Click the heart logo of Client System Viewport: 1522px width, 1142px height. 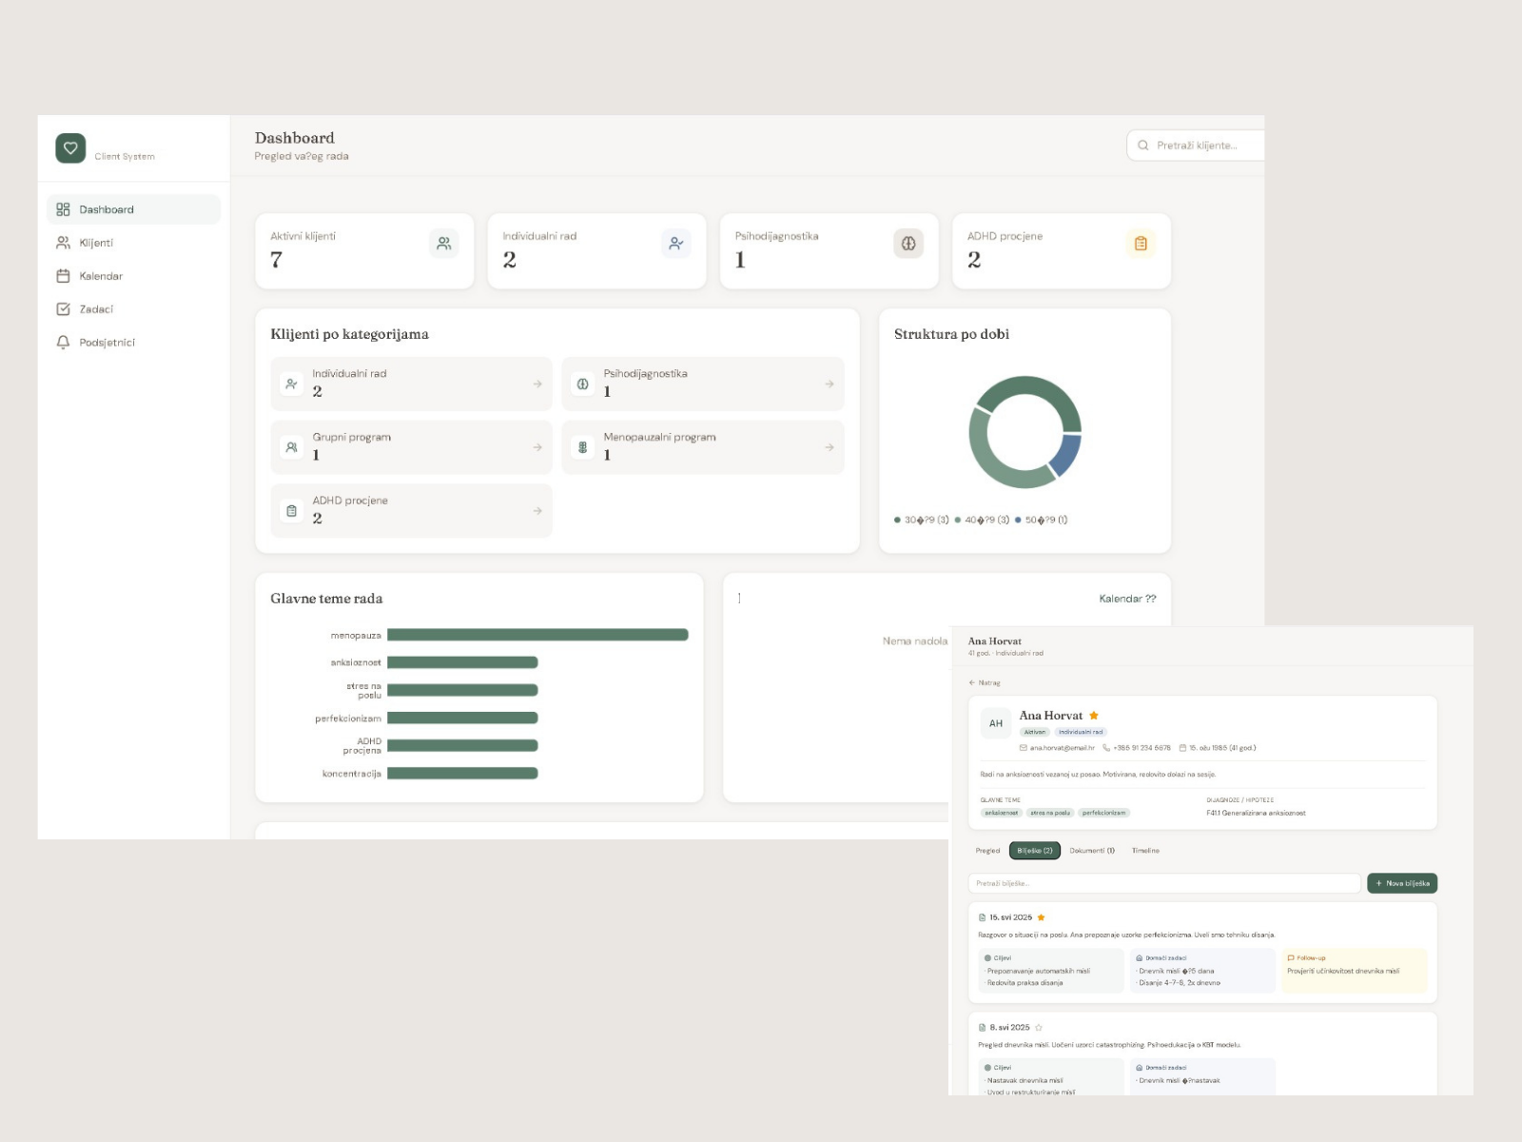pos(70,148)
